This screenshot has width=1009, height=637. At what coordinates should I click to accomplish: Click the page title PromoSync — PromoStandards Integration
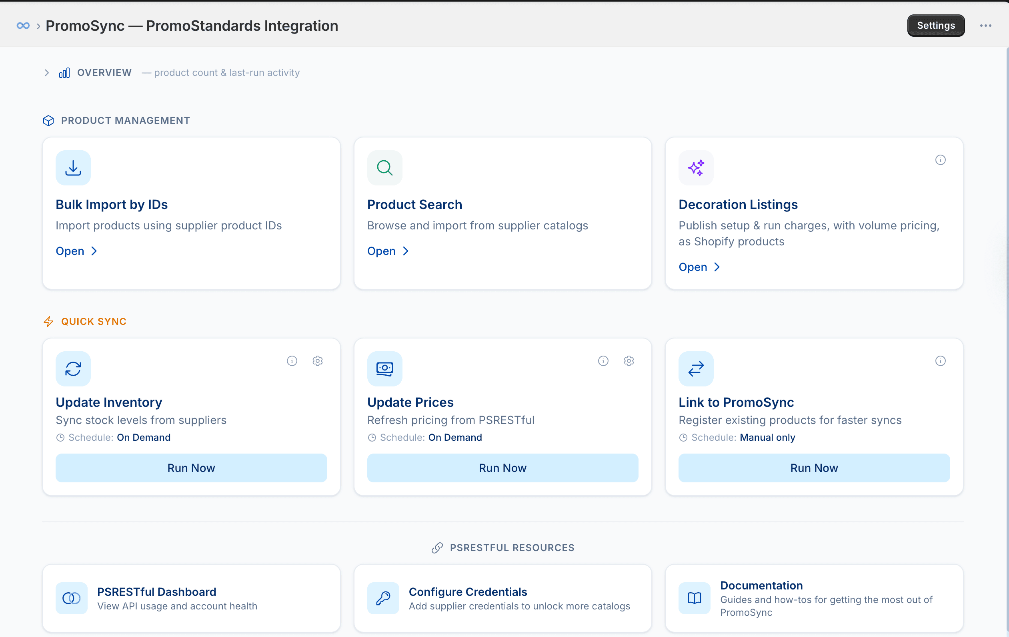tap(192, 26)
